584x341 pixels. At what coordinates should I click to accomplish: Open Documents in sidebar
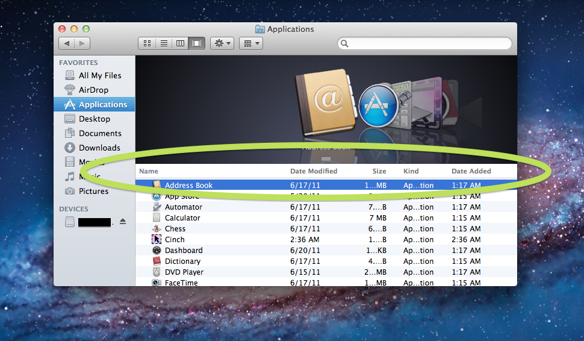(x=95, y=133)
